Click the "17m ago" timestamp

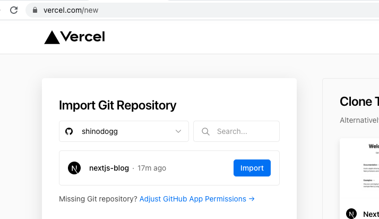pos(152,168)
